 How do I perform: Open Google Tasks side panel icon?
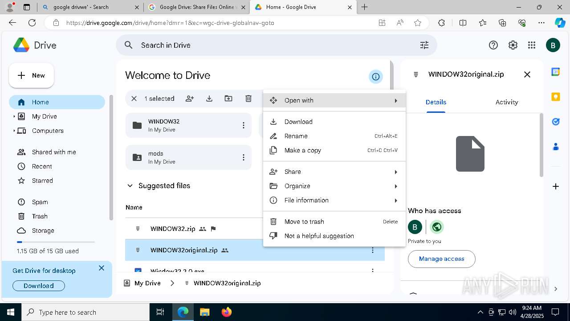(x=556, y=121)
